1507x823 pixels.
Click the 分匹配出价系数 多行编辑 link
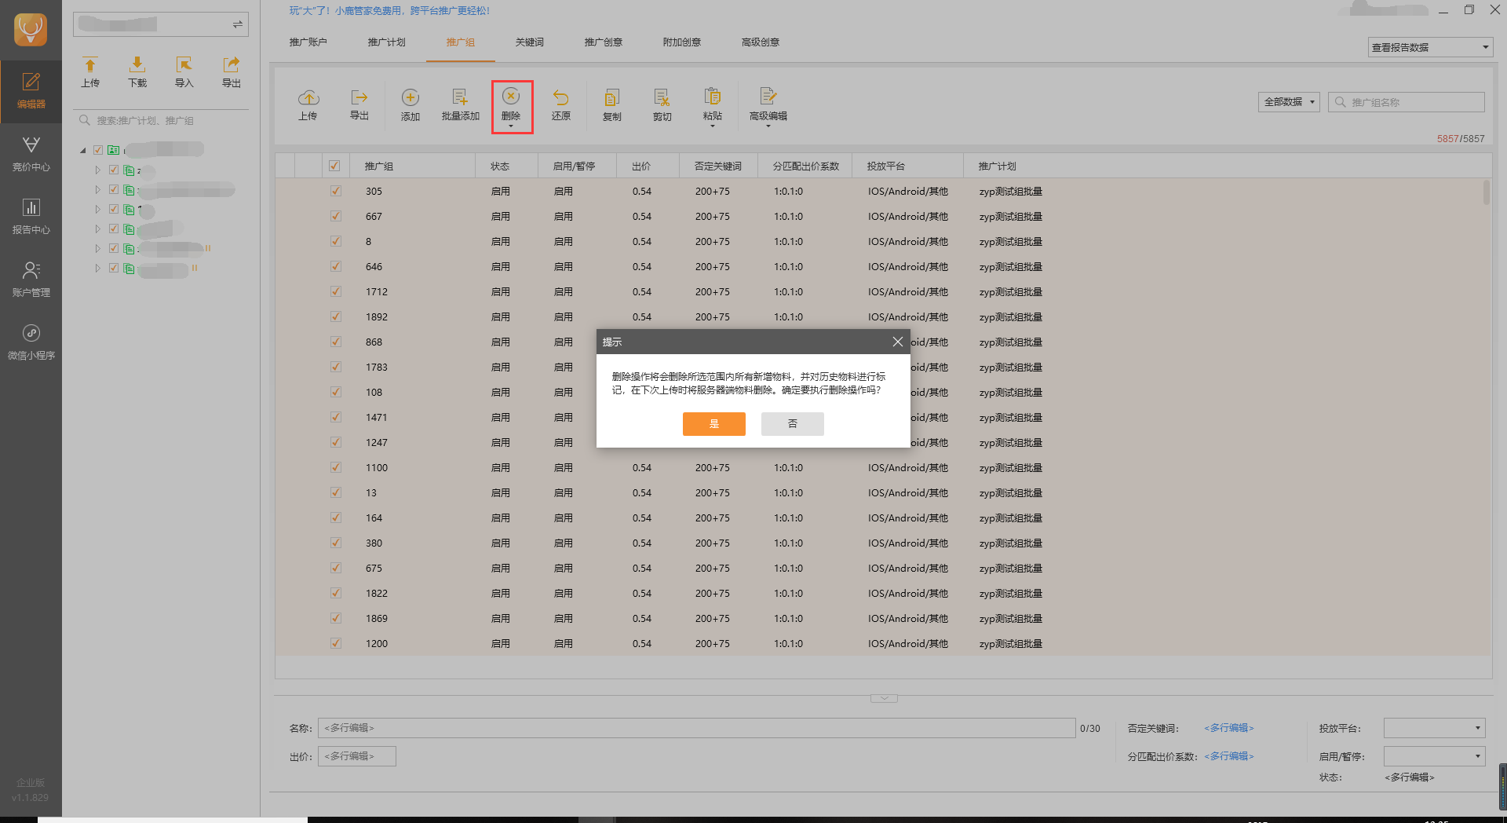click(x=1229, y=756)
